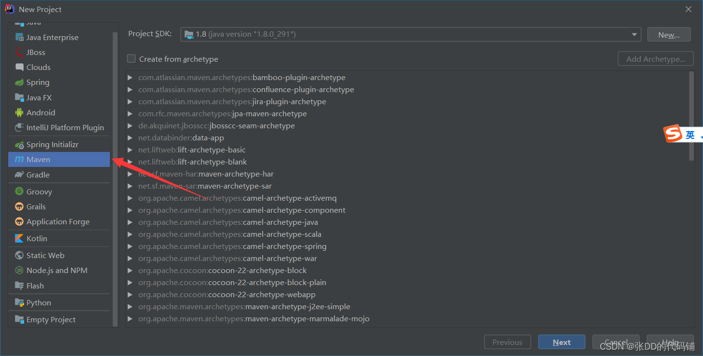The height and width of the screenshot is (356, 703).
Task: Select the Java Enterprise icon
Action: (x=19, y=37)
